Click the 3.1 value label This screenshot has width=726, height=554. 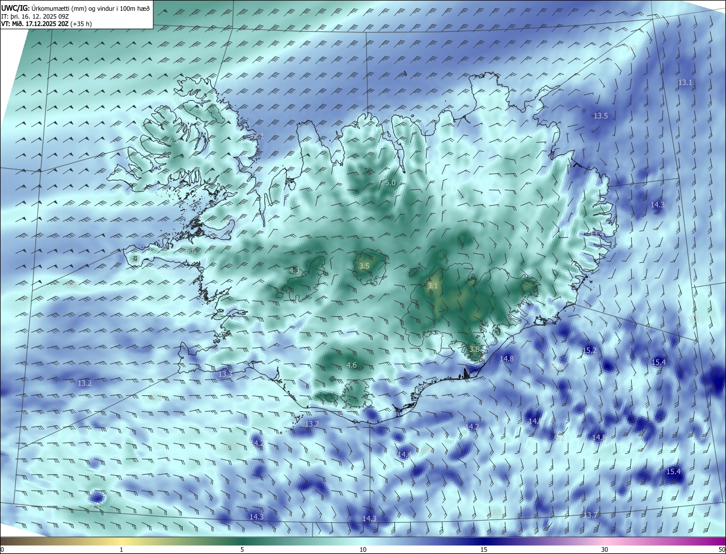433,286
